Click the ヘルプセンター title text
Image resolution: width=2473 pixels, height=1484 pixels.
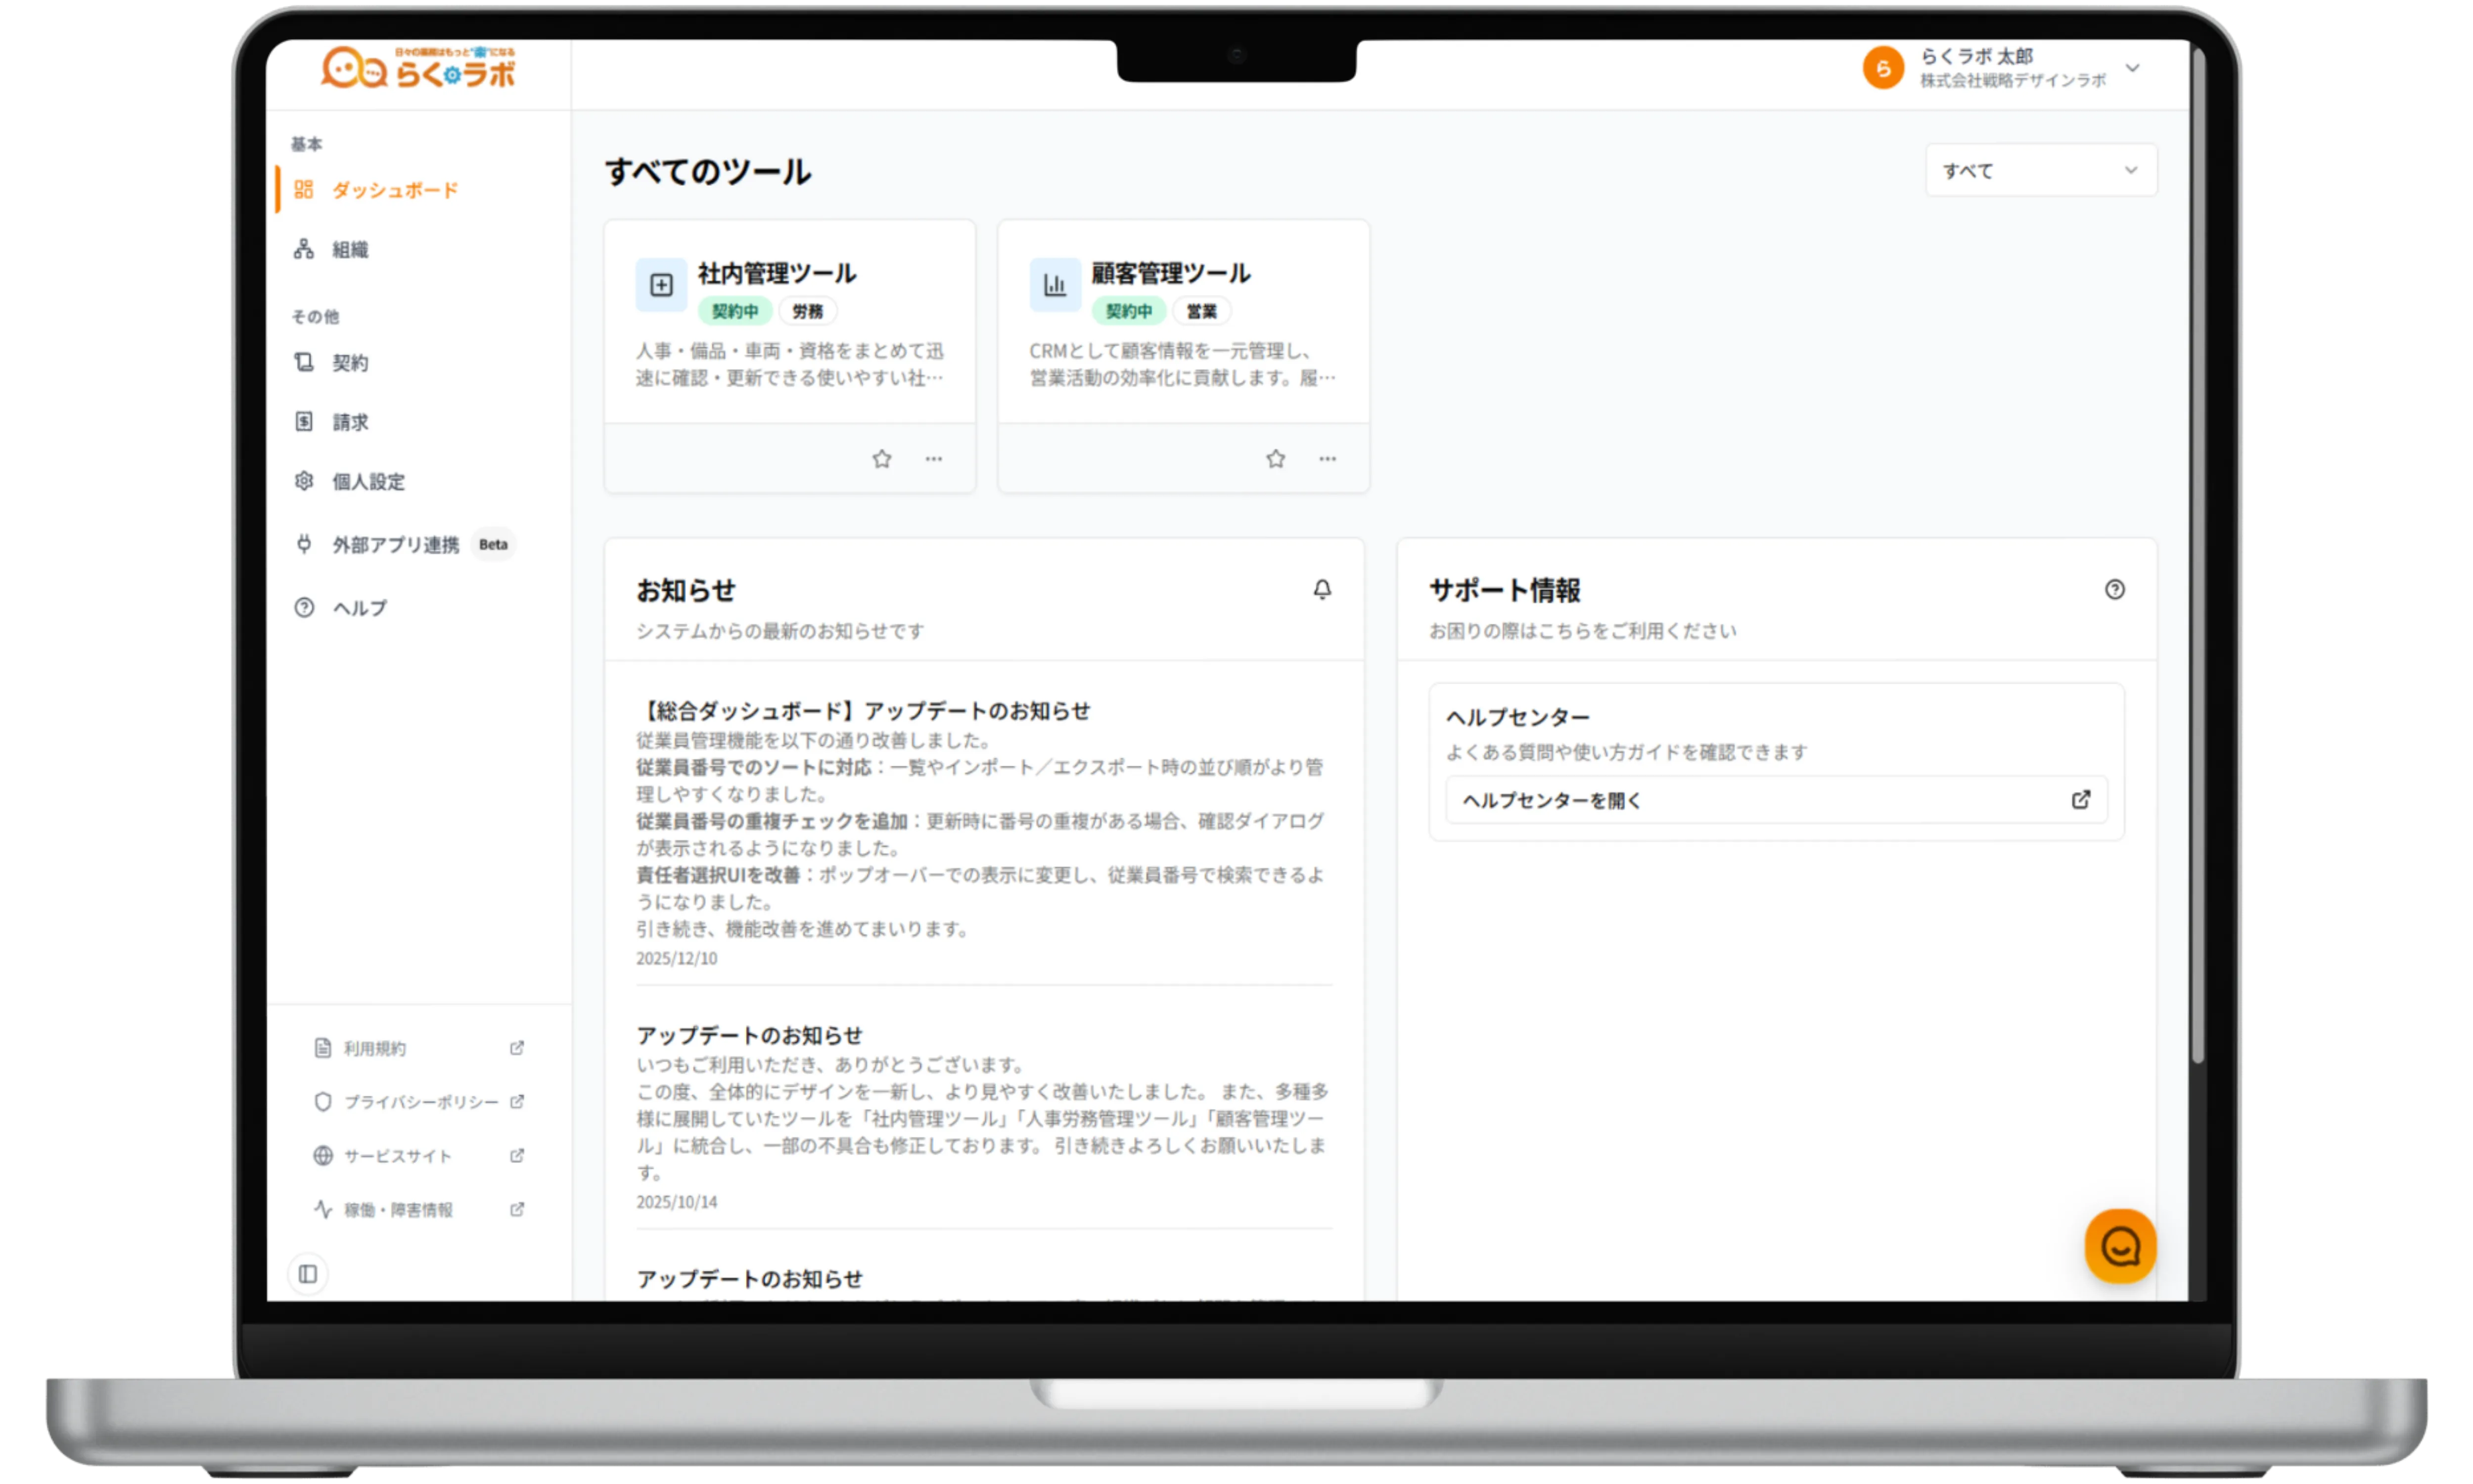[x=1517, y=717]
